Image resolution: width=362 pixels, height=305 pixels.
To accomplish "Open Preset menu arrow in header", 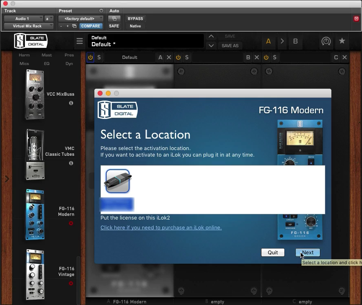I will 101,11.
